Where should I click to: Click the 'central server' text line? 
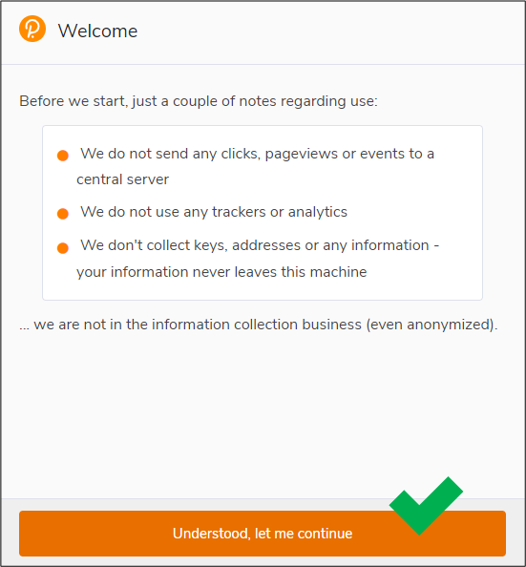pyautogui.click(x=122, y=179)
